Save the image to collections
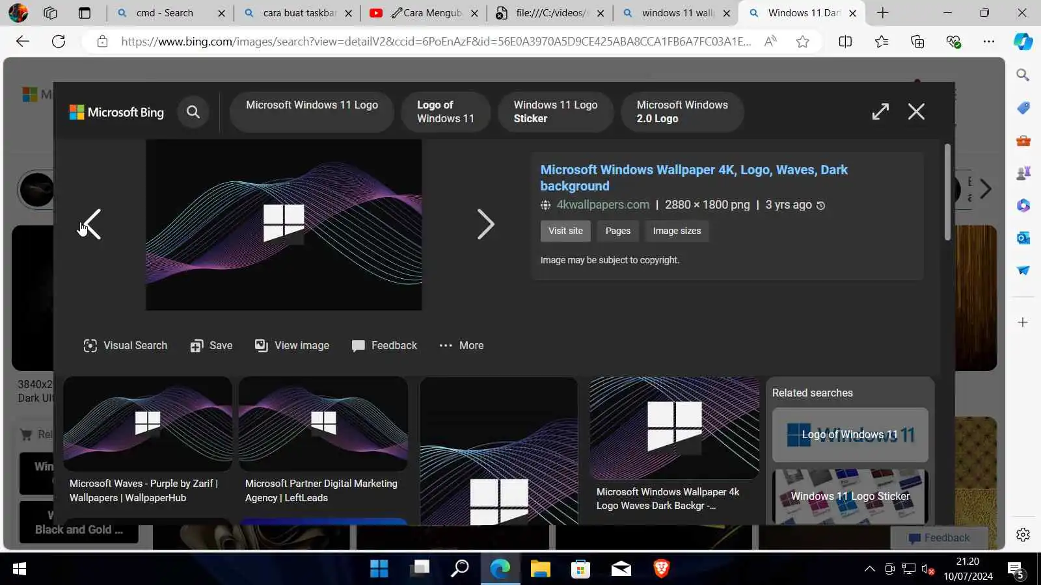 point(211,346)
